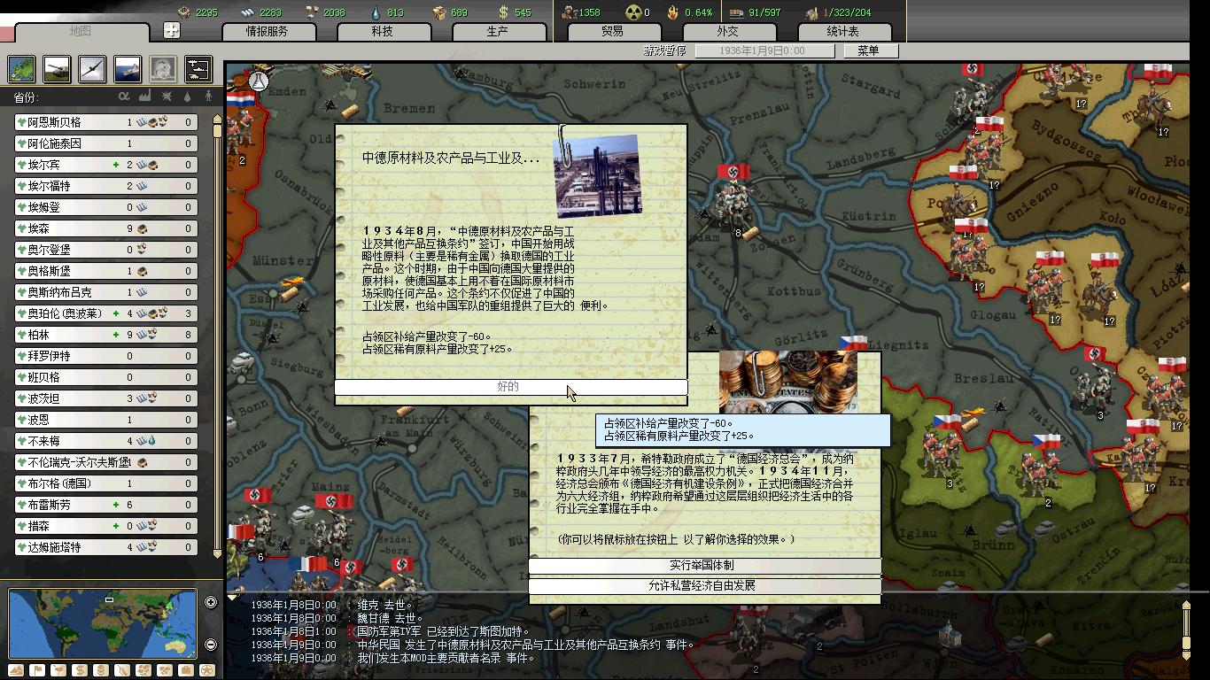Switch to the mountain terrain map mode
The width and height of the screenshot is (1210, 680).
coord(17,670)
